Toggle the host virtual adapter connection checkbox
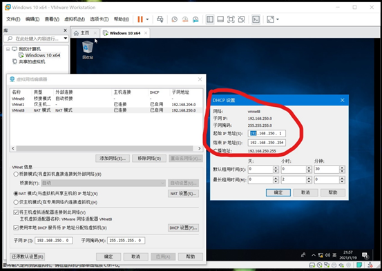Viewport: 382px width, 271px height. [16, 212]
